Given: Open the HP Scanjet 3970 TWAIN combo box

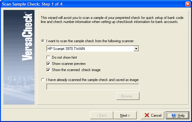Looking at the screenshot, I should click(x=93, y=49).
